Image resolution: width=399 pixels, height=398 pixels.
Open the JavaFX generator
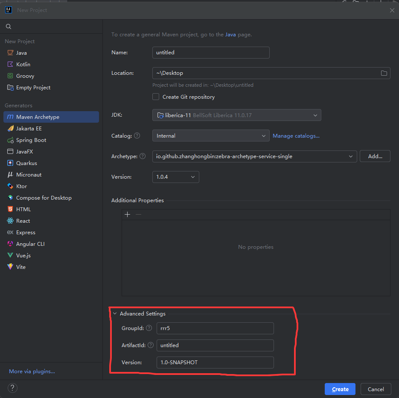pos(51,151)
